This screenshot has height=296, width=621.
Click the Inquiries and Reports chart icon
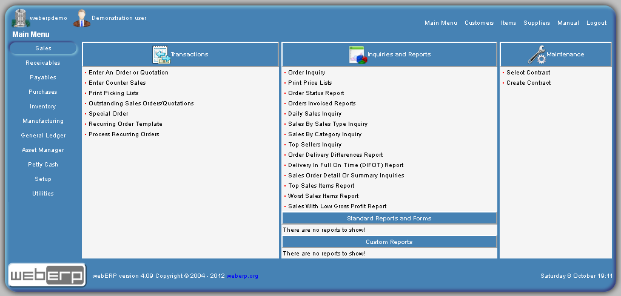(357, 54)
